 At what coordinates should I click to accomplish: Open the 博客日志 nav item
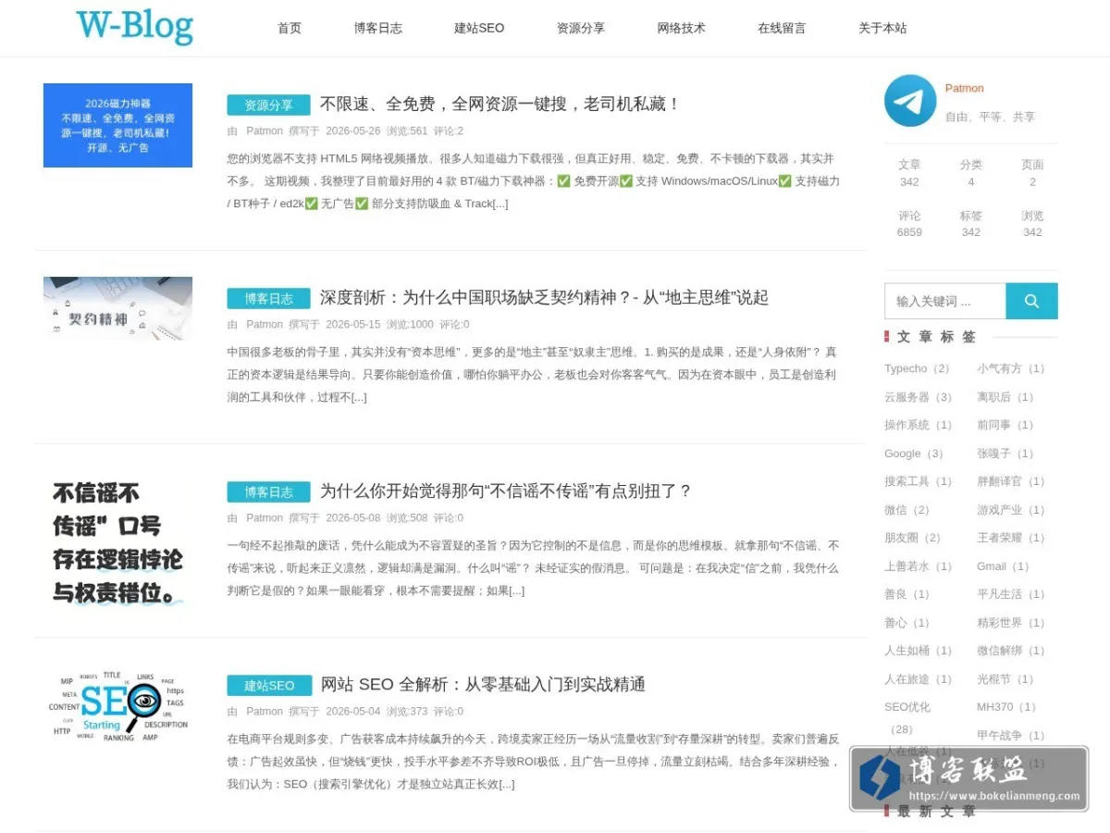pyautogui.click(x=378, y=28)
